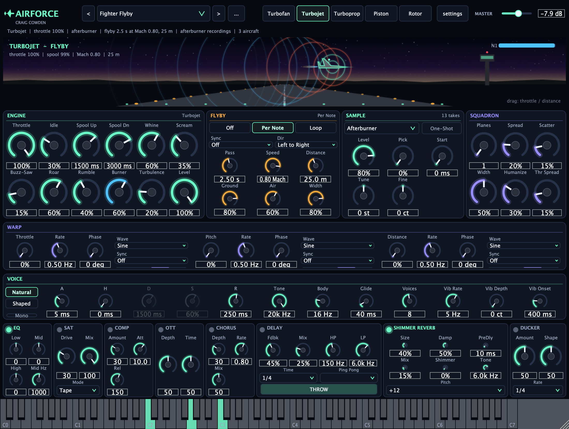Click the Voice Tone knob
Image resolution: width=569 pixels, height=429 pixels.
pos(279,301)
